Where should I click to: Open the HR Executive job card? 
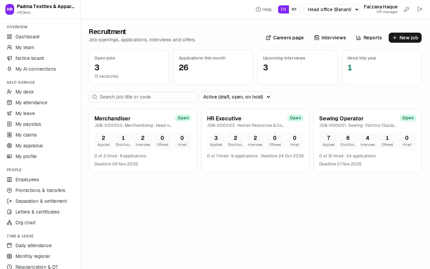[255, 141]
